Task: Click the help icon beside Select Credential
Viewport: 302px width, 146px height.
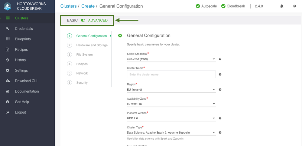Action: 220,59
